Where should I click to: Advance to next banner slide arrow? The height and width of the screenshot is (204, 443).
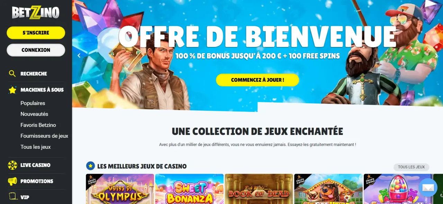[x=436, y=56]
